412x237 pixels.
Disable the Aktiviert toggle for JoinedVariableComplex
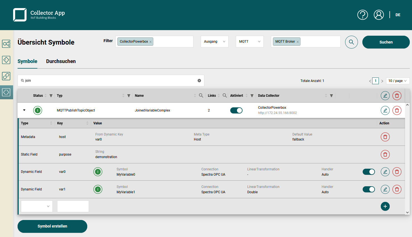(x=236, y=110)
